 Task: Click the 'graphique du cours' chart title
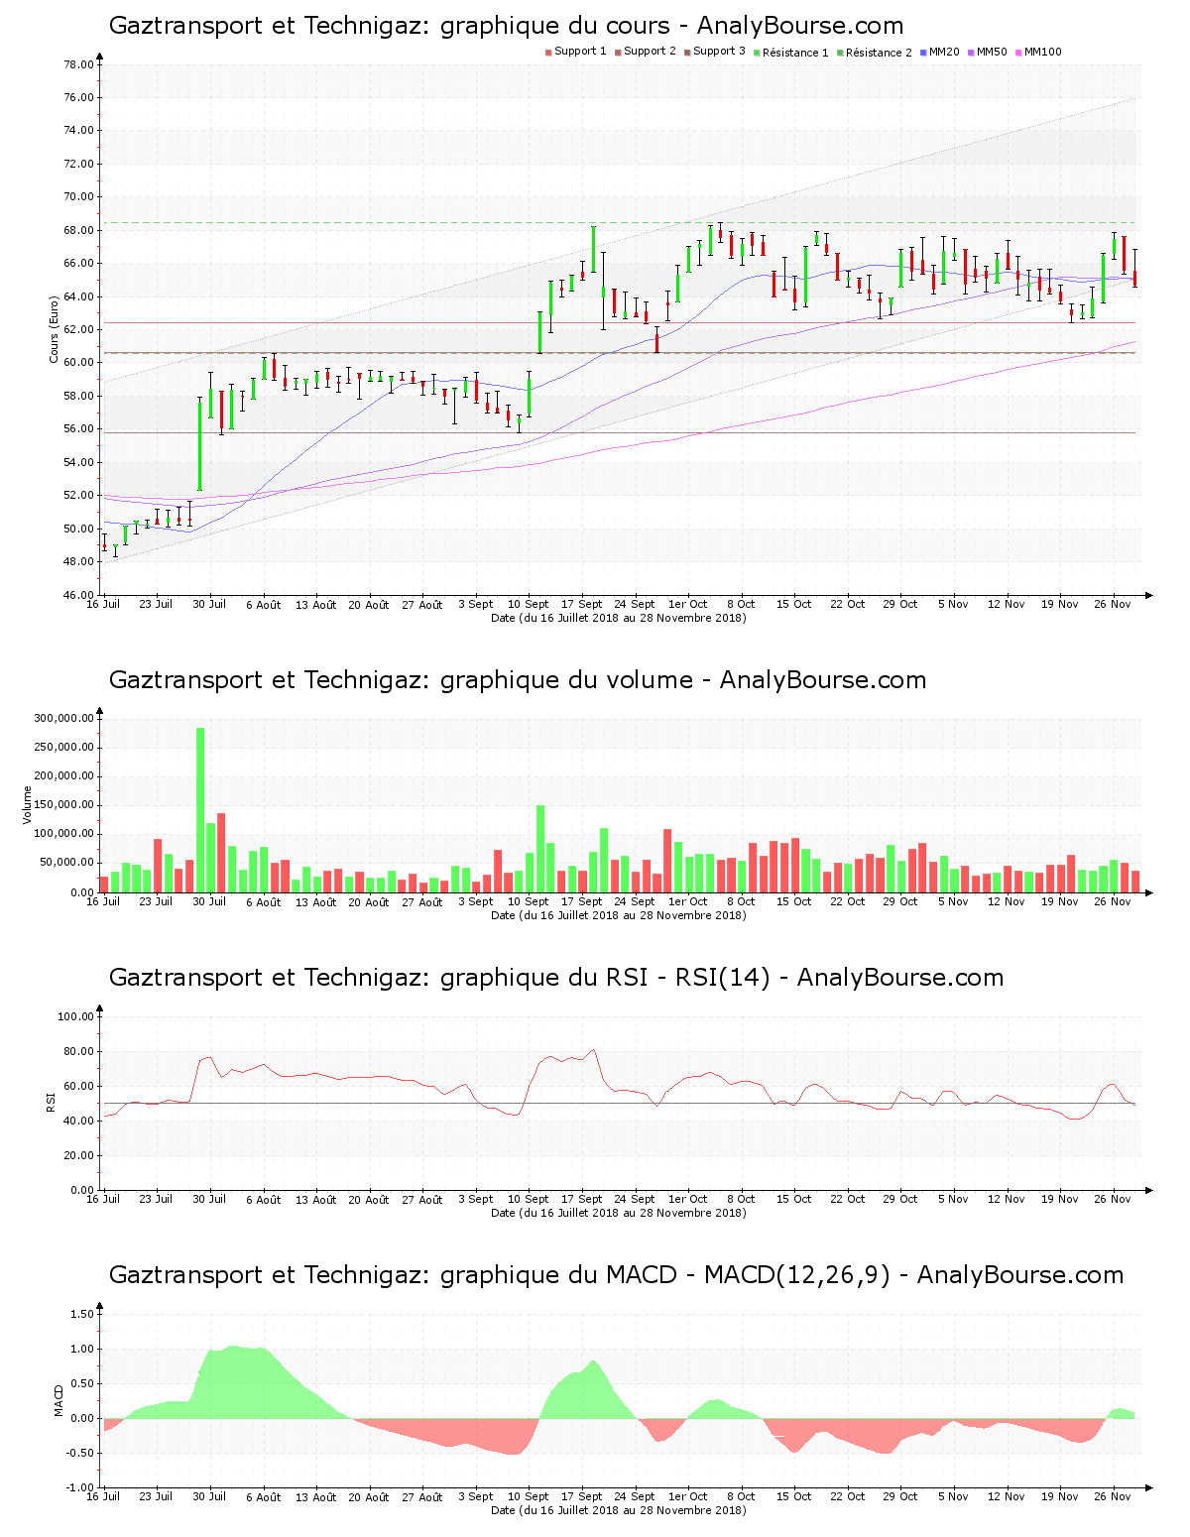coord(506,26)
